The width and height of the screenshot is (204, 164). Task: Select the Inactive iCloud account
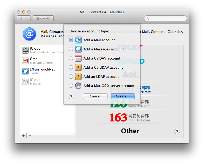point(47,81)
